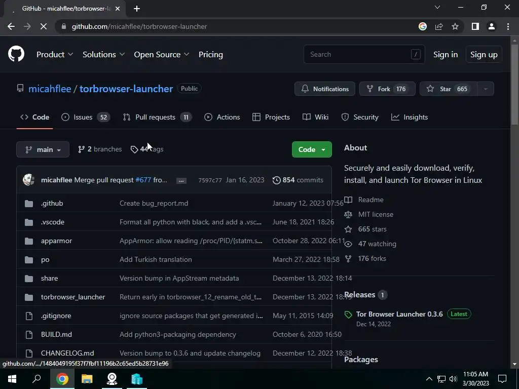Open the main branch selector

coord(43,149)
